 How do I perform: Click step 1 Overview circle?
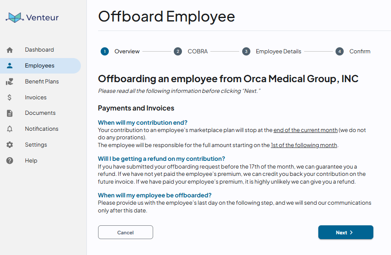105,51
